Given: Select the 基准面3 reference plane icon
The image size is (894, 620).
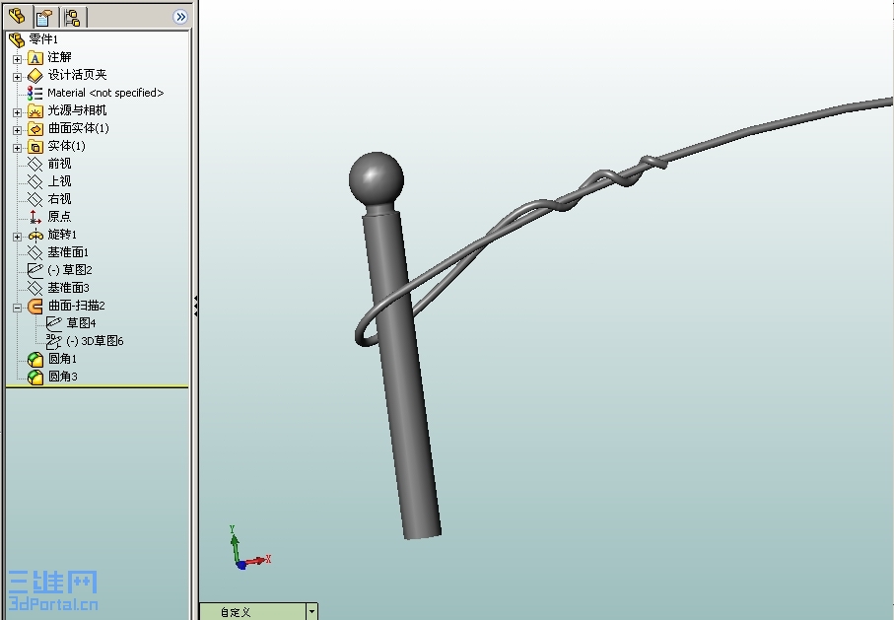Looking at the screenshot, I should (35, 288).
